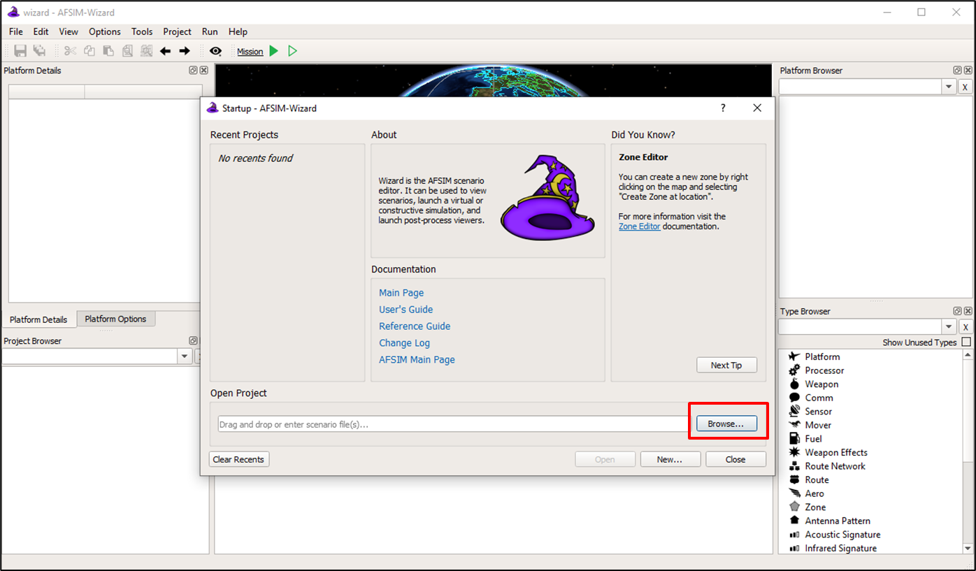976x571 pixels.
Task: Click the outlined green play button
Action: point(292,51)
